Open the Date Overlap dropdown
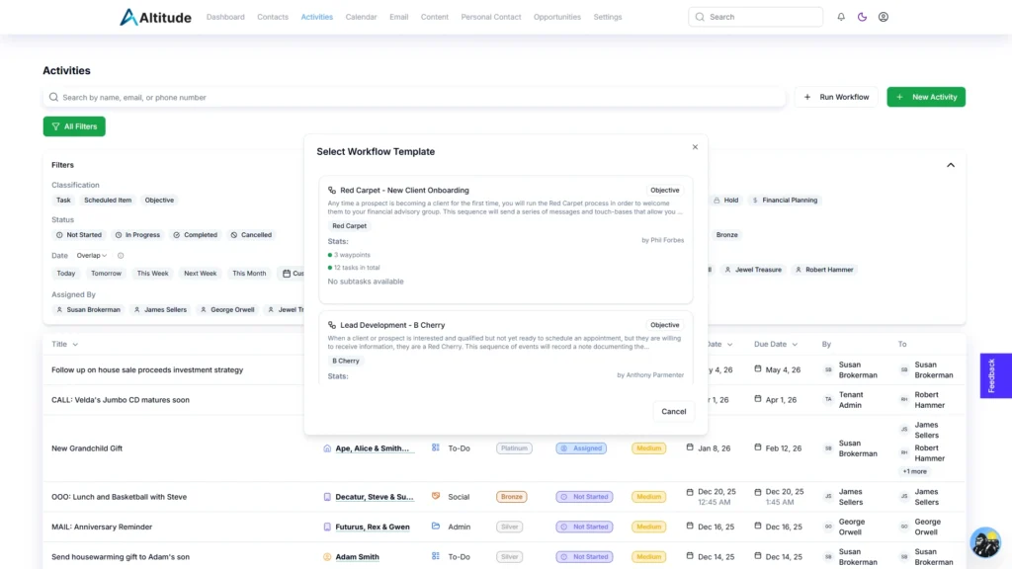1012x569 pixels. coord(92,256)
